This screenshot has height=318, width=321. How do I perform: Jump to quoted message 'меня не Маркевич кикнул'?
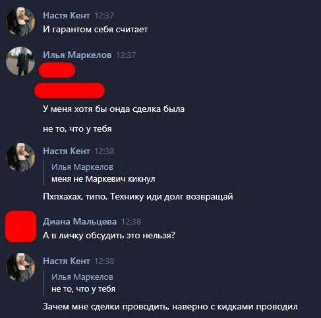coord(103,179)
